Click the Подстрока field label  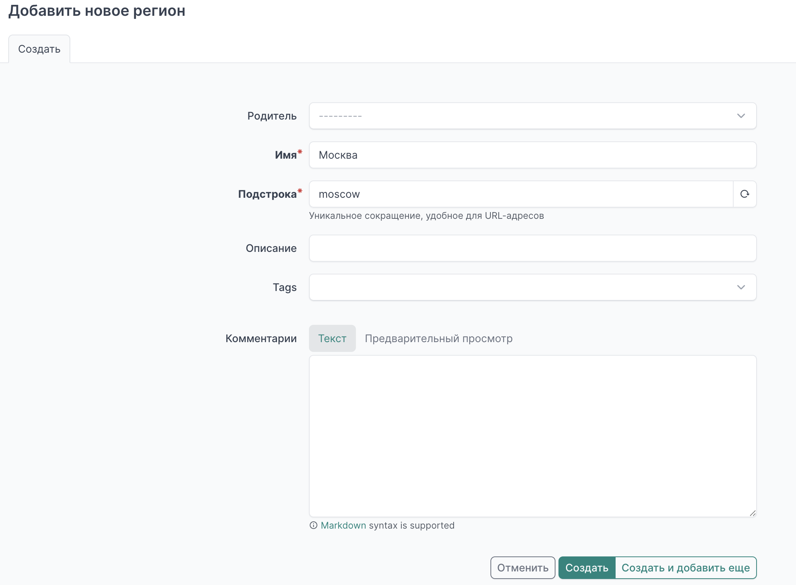coord(267,194)
